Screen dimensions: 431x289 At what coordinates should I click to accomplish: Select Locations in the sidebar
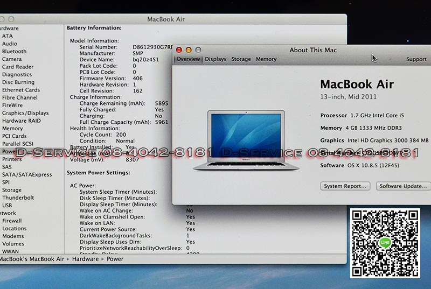[15, 228]
